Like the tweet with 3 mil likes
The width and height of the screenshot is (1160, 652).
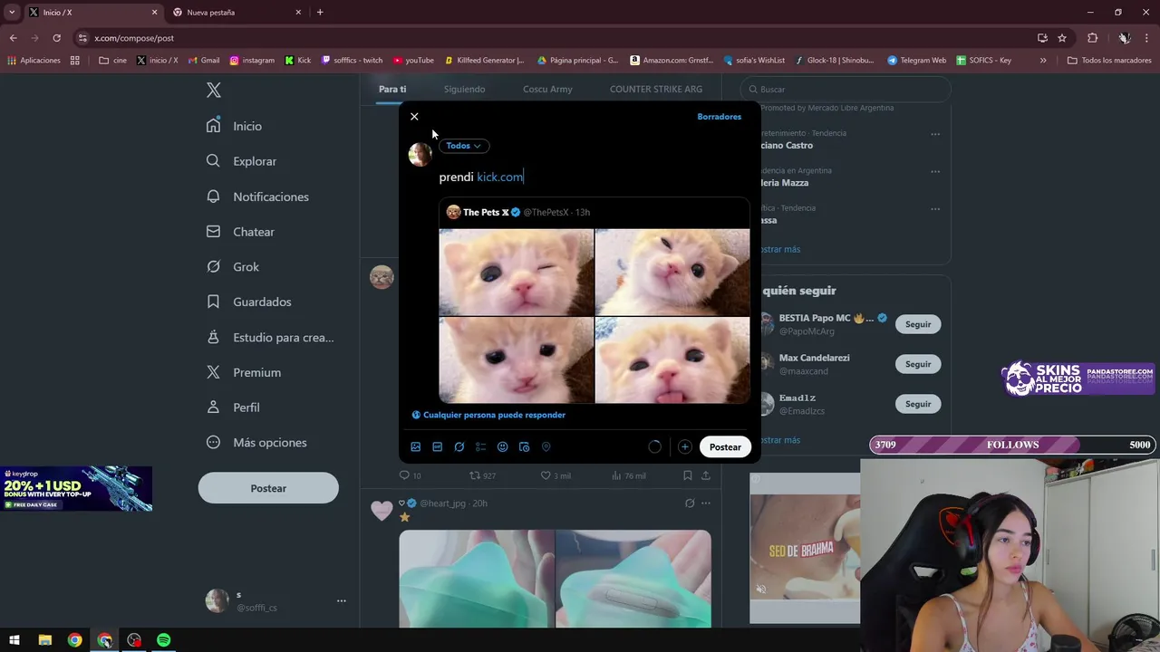point(556,475)
